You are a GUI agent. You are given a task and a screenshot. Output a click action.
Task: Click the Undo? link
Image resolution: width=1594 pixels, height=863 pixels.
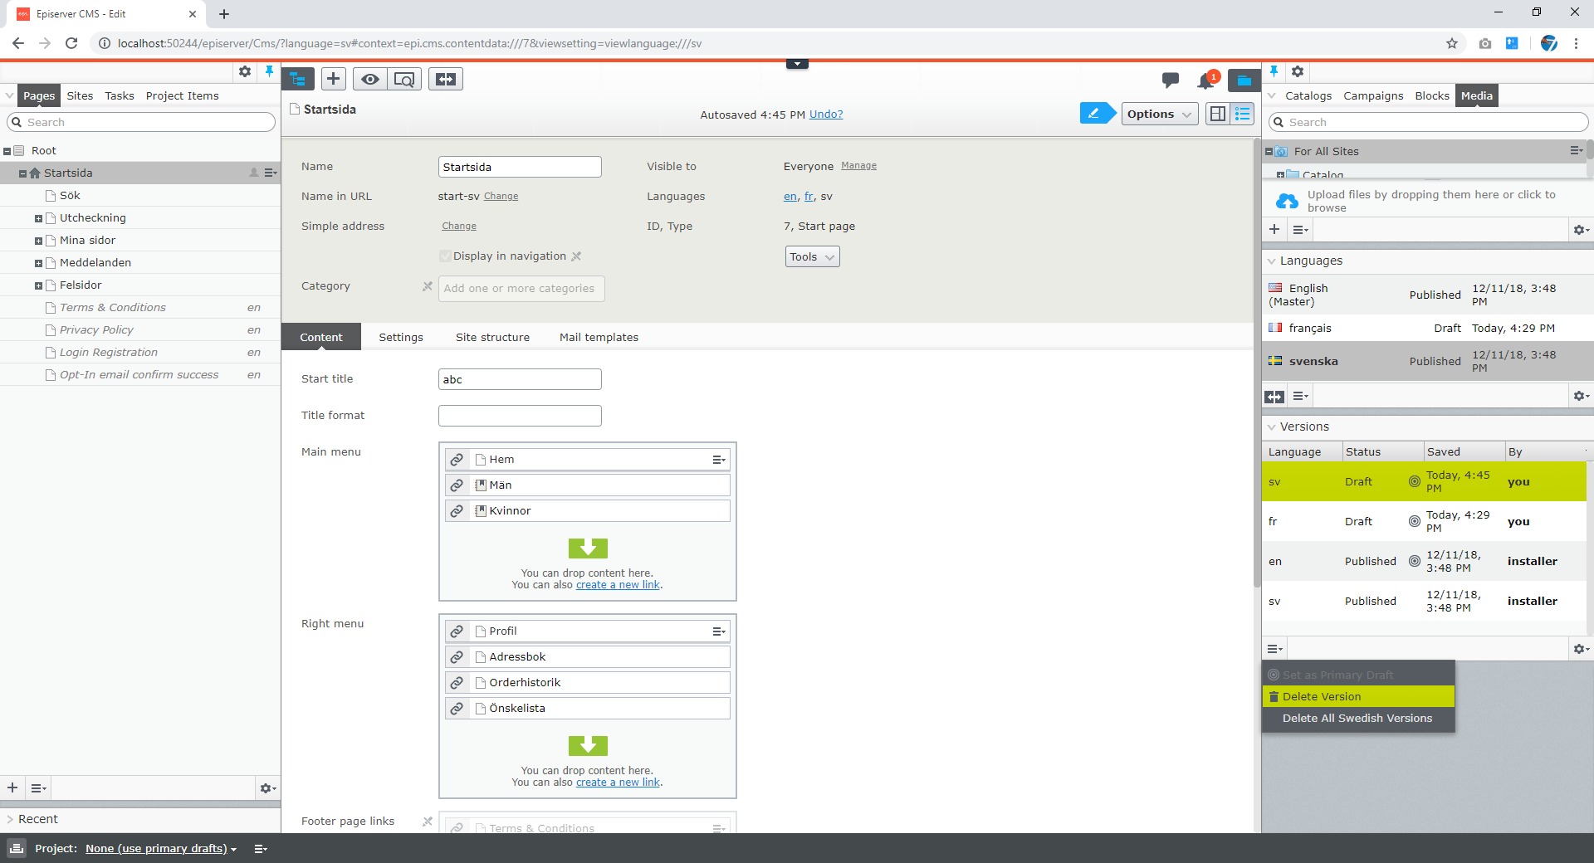pos(826,115)
